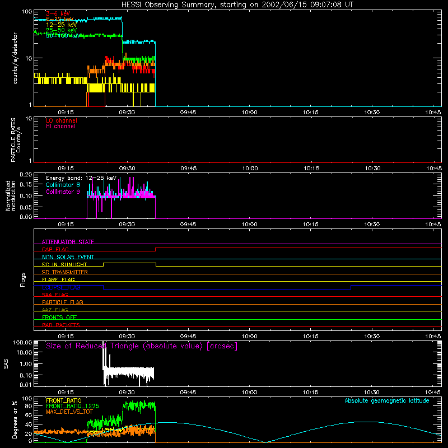Click the 'ATTENUATOR_STATE' flag label

click(68, 242)
